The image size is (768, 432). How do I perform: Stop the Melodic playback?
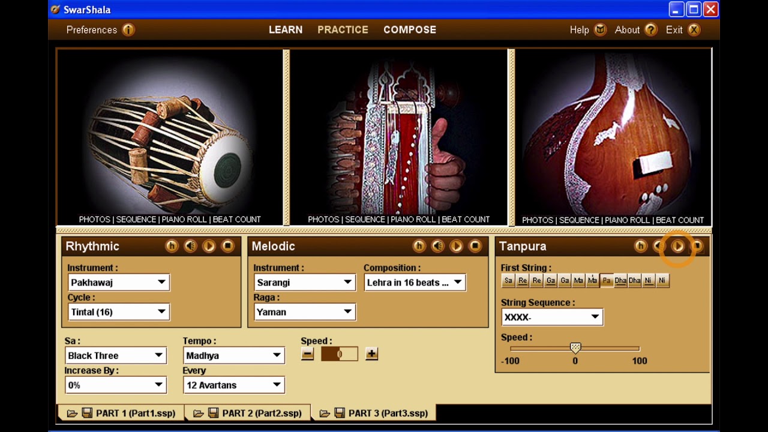pos(475,246)
